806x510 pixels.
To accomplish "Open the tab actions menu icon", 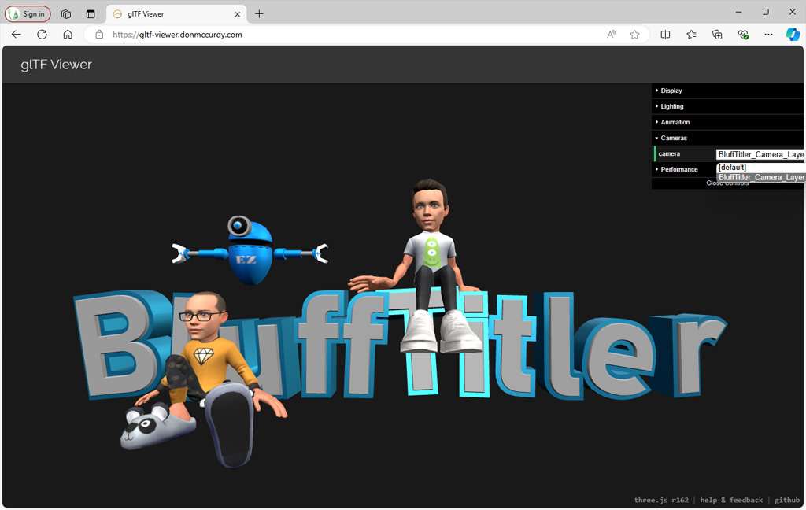I will (91, 14).
